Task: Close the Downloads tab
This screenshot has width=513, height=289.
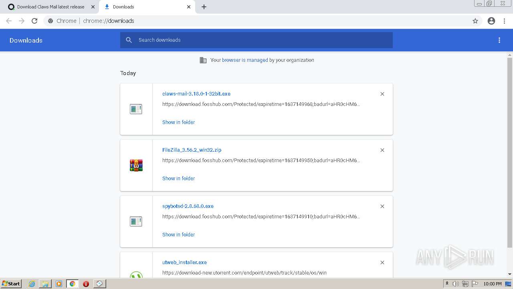Action: pos(189,7)
